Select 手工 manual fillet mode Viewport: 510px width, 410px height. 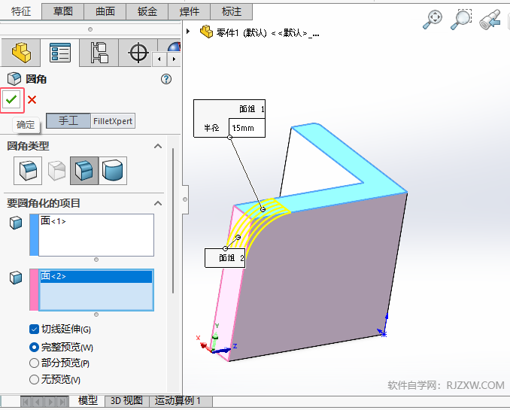[68, 121]
